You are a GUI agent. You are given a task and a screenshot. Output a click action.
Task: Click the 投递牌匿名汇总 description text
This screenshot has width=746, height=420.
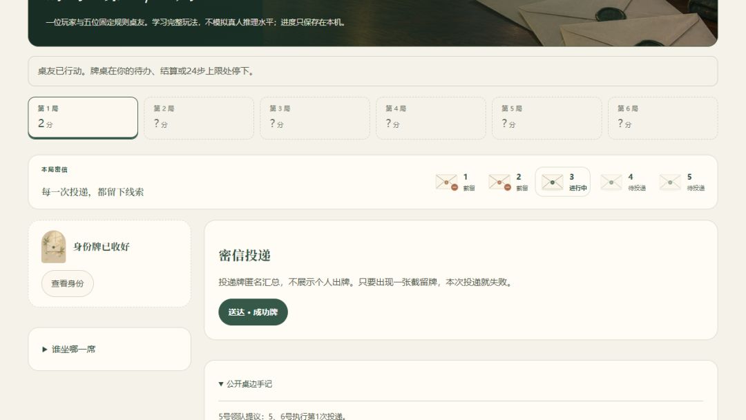click(365, 282)
